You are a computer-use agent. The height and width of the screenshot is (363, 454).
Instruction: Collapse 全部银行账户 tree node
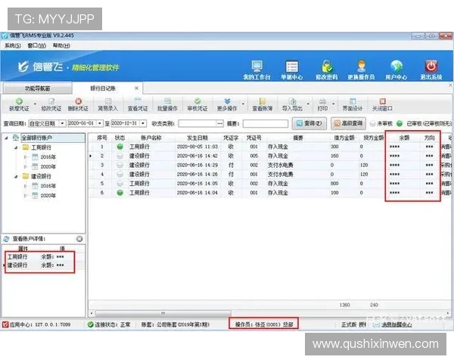pos(6,138)
